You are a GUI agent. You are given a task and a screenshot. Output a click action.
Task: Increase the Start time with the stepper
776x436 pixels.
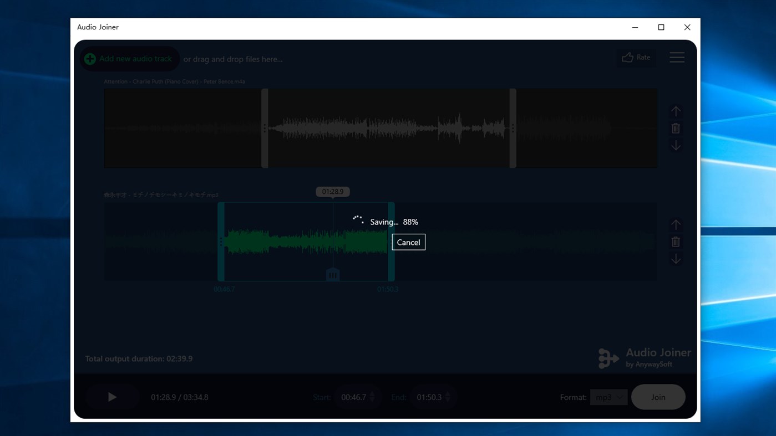pos(372,393)
